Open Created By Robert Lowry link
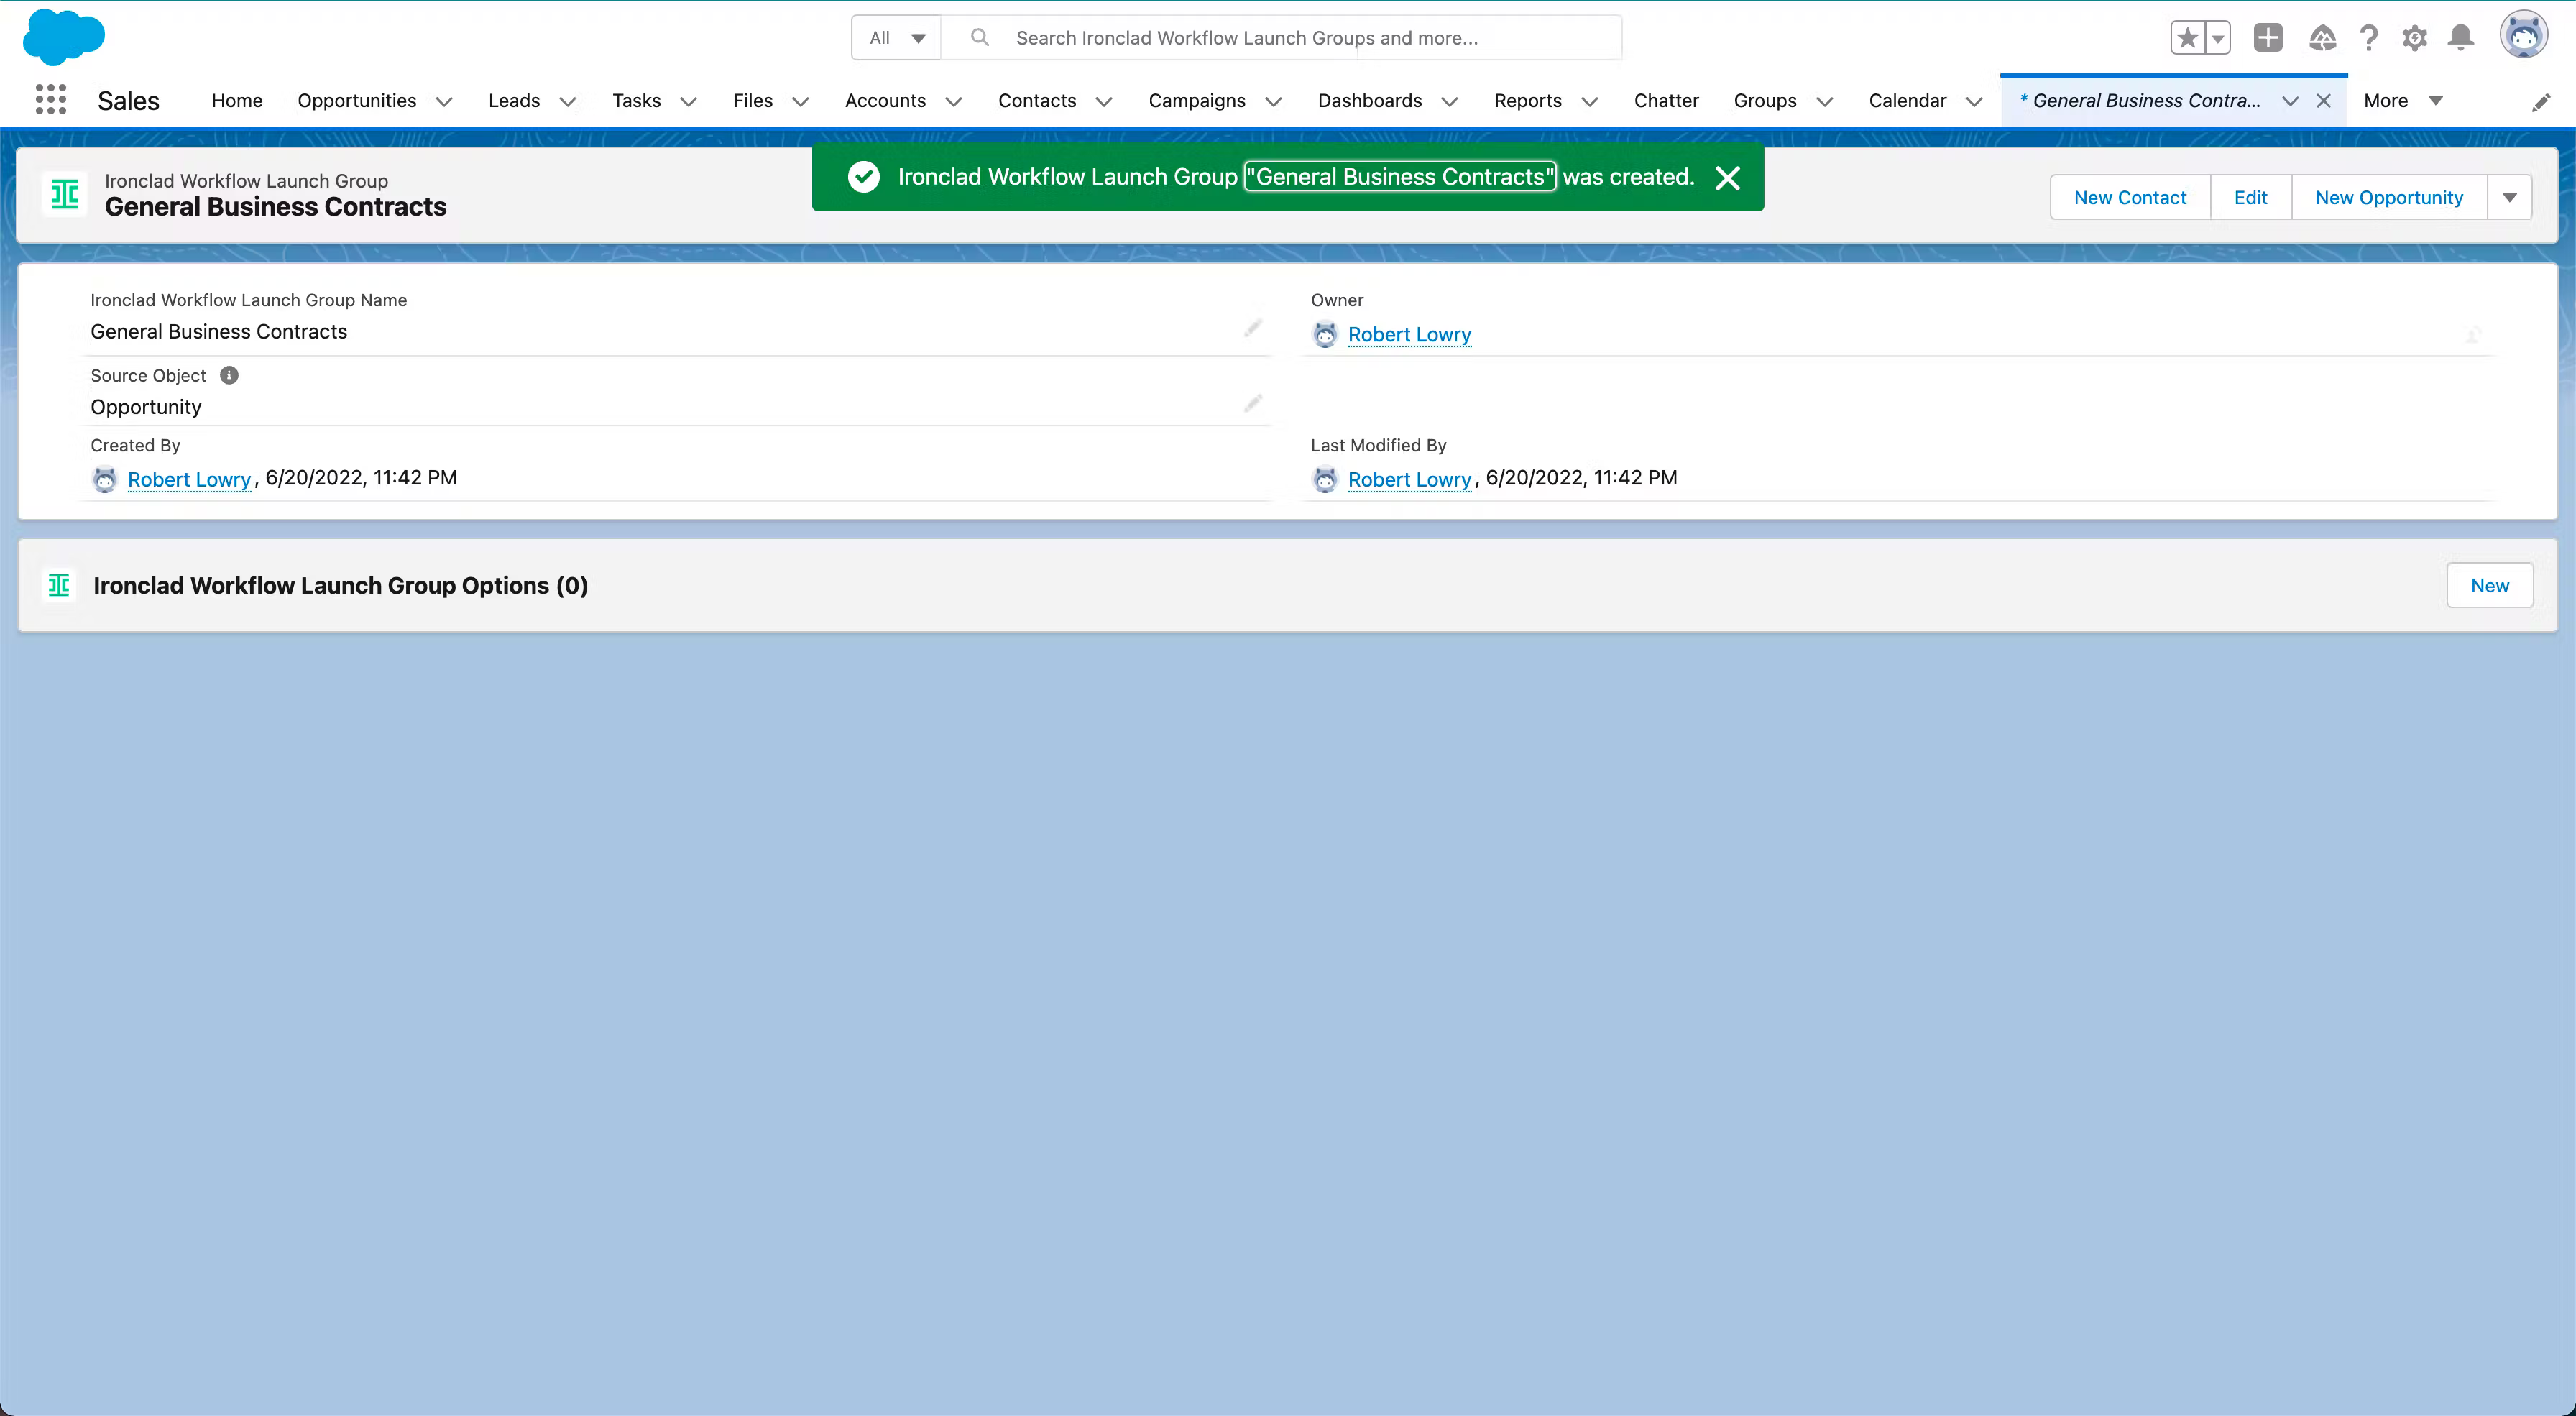This screenshot has width=2576, height=1416. 189,479
